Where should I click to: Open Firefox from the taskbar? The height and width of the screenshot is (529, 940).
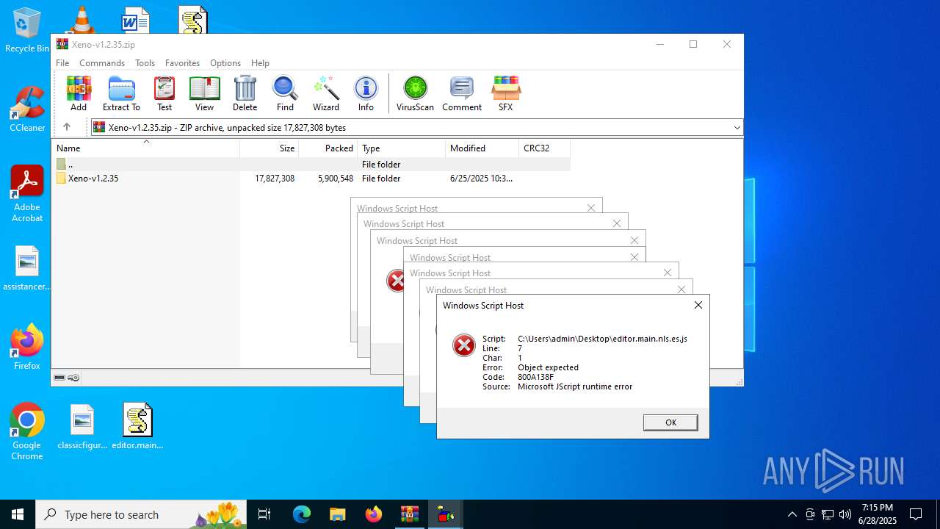click(x=374, y=514)
